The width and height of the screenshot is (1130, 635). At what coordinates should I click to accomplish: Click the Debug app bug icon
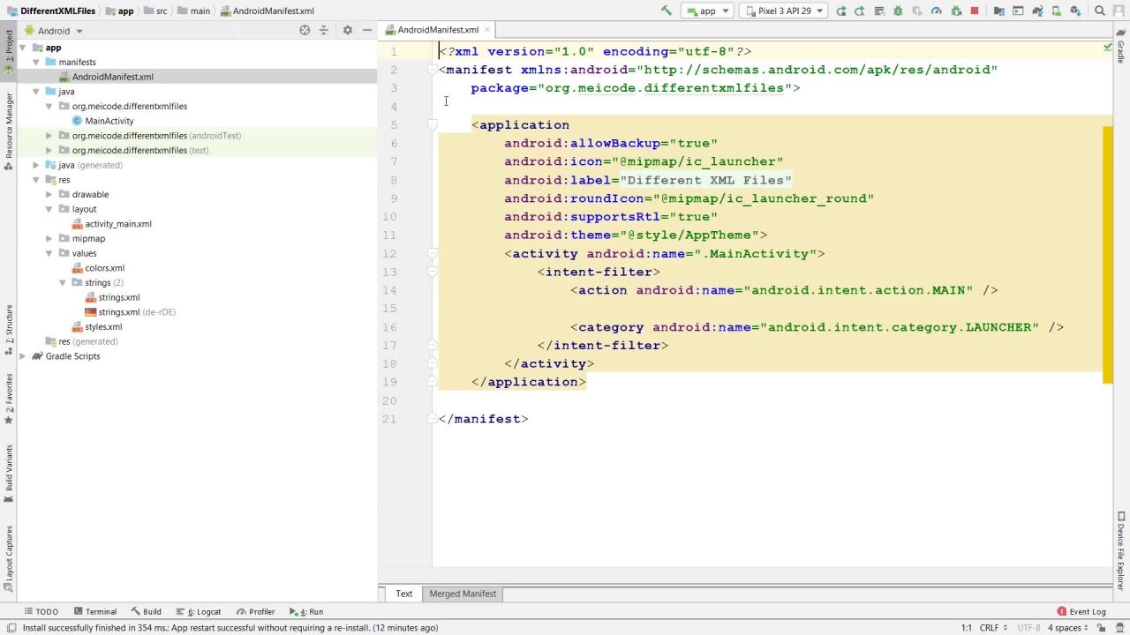pyautogui.click(x=898, y=11)
